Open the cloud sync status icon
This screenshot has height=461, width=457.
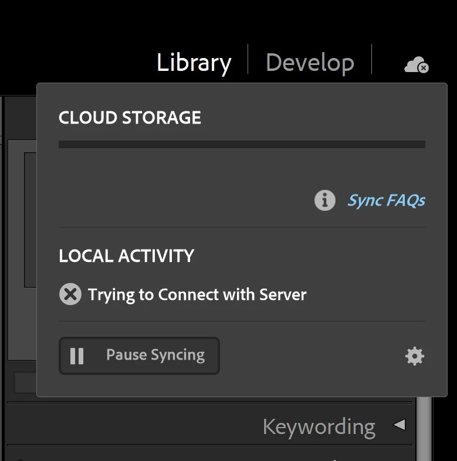416,65
